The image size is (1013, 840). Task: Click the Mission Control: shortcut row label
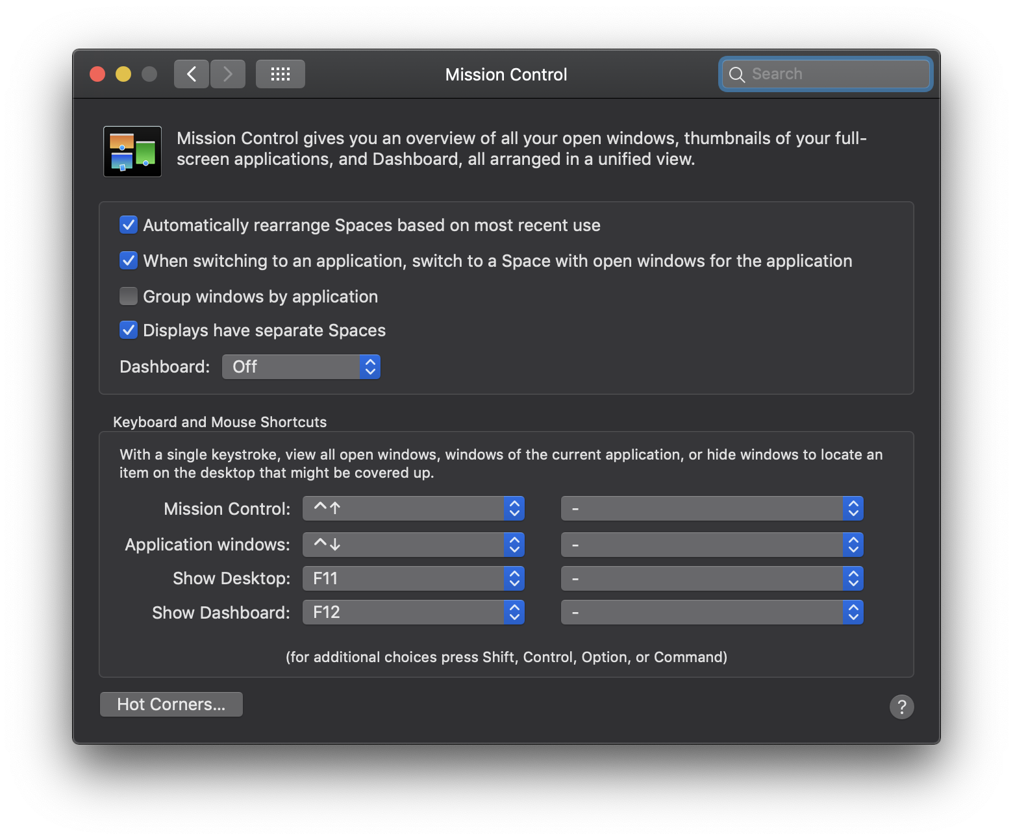click(x=227, y=509)
